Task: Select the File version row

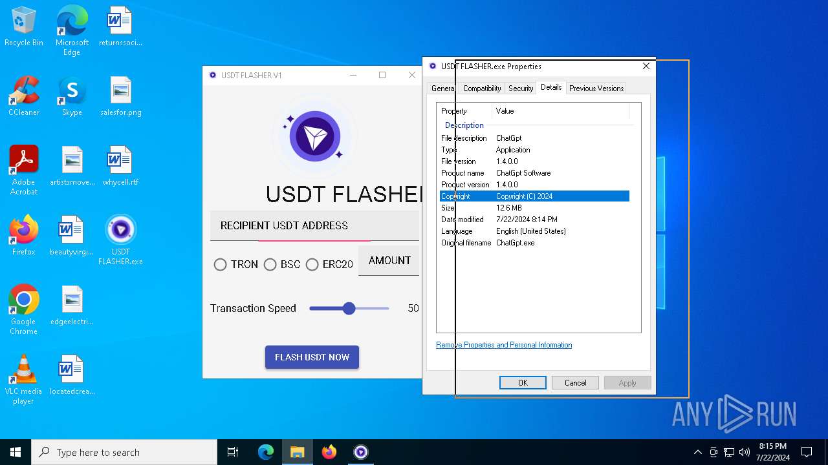Action: (x=534, y=161)
